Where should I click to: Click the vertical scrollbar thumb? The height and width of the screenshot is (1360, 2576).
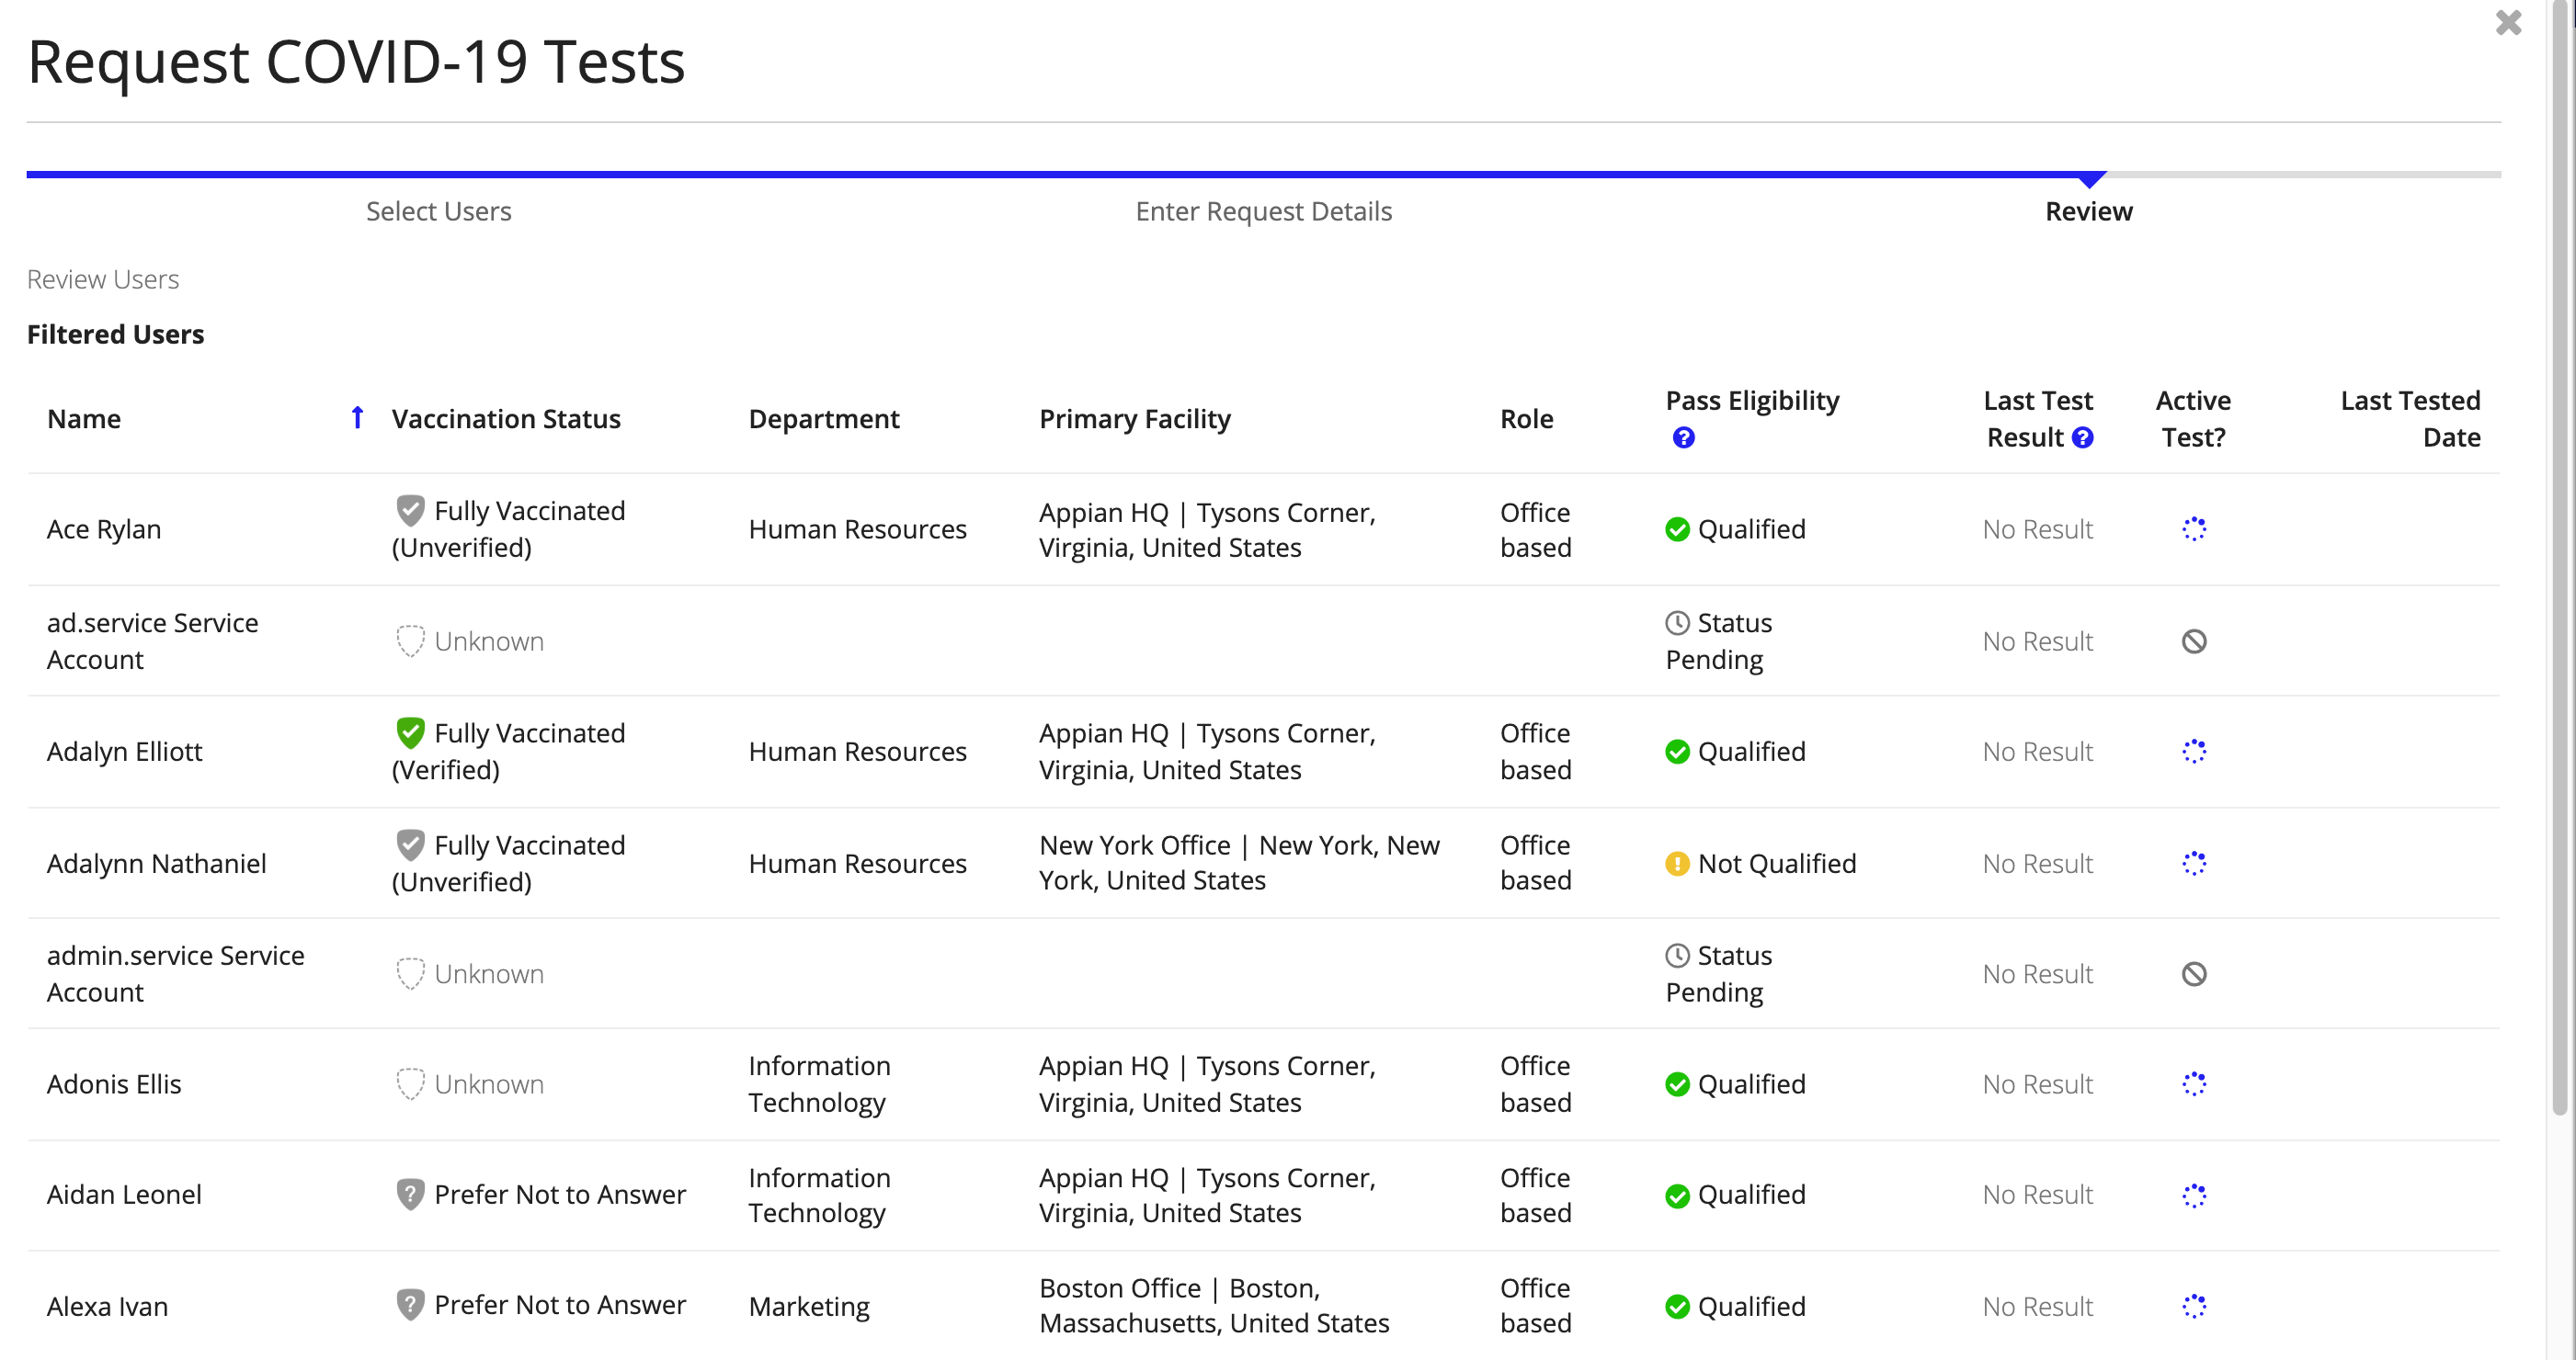pyautogui.click(x=2560, y=560)
